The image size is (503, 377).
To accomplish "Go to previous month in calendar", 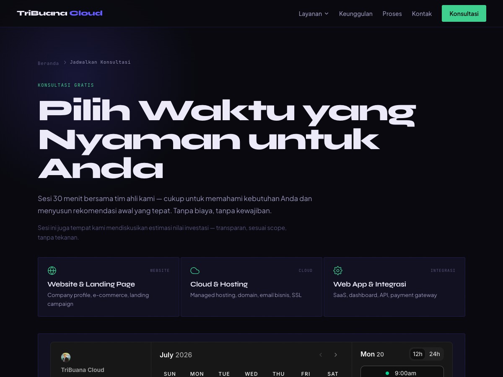I will pyautogui.click(x=321, y=355).
